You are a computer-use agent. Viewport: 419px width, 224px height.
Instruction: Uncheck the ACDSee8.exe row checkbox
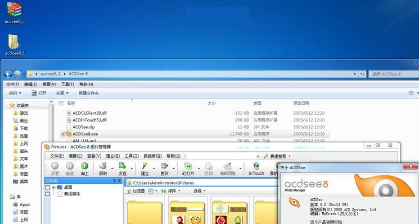point(63,134)
